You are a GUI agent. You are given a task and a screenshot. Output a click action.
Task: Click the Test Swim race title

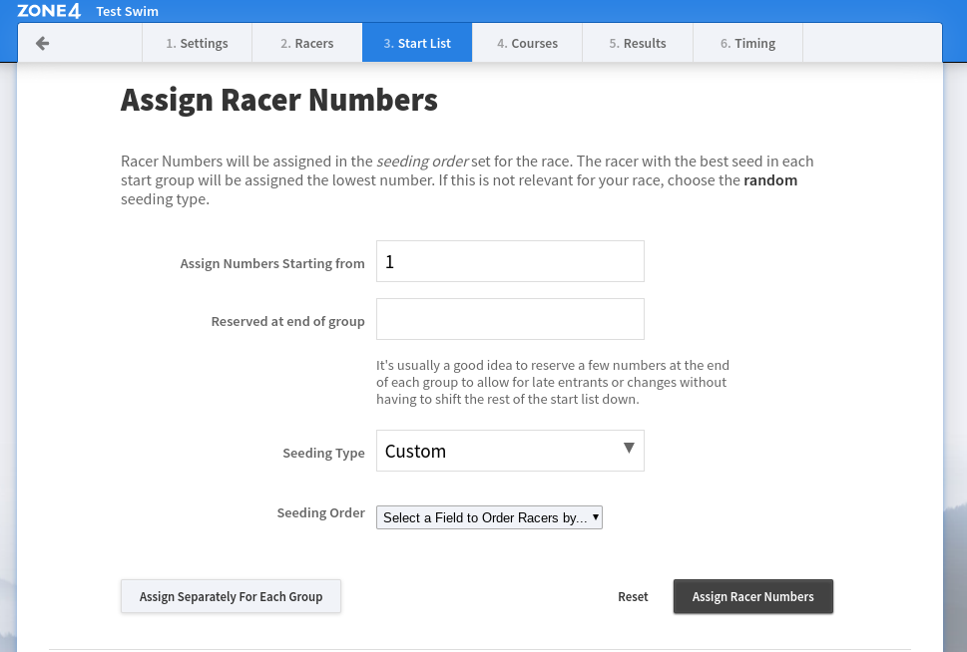pyautogui.click(x=127, y=12)
